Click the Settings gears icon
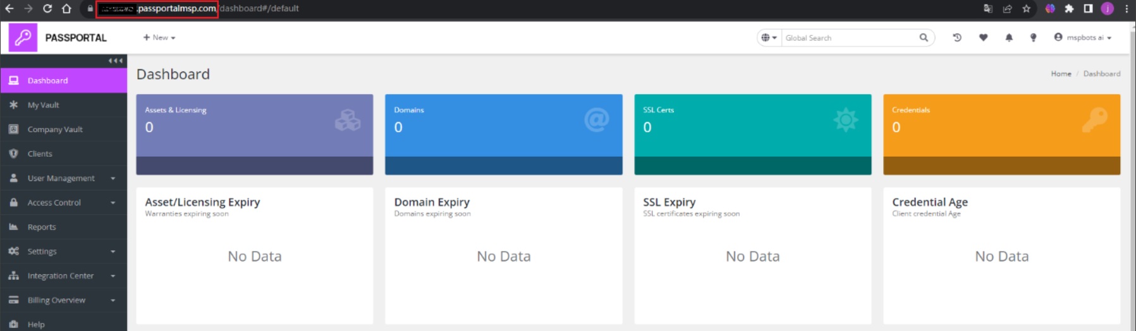The width and height of the screenshot is (1136, 331). 13,251
